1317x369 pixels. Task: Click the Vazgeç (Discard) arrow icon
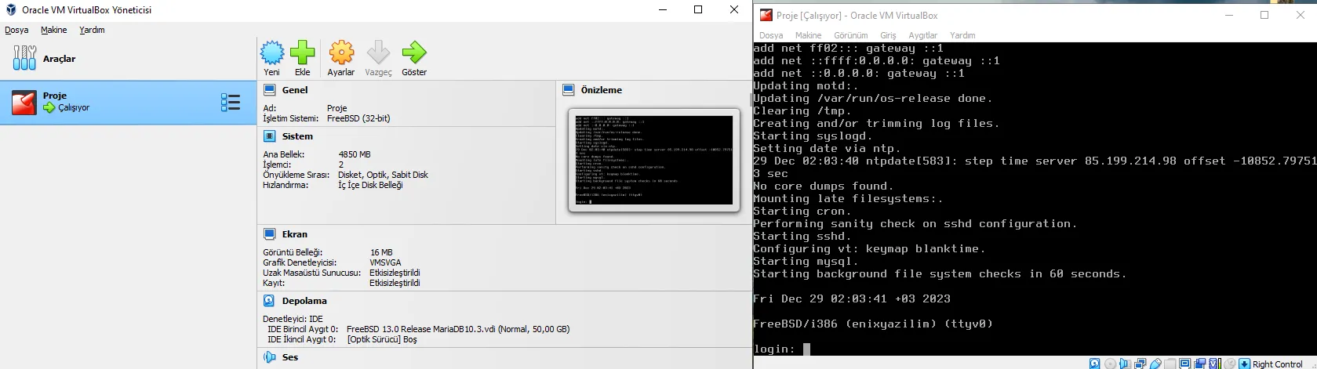(378, 53)
